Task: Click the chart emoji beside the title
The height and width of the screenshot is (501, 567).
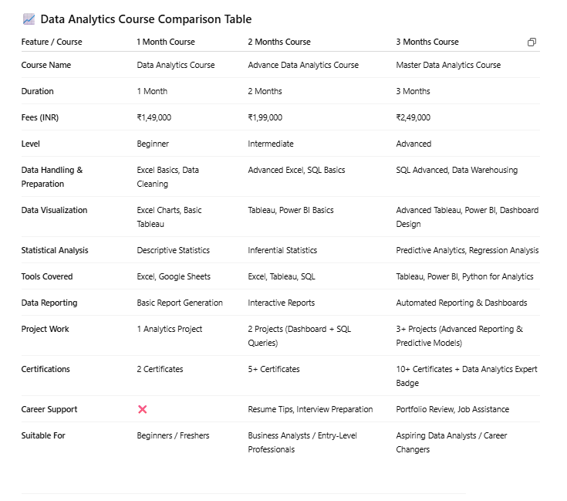Action: click(x=29, y=19)
